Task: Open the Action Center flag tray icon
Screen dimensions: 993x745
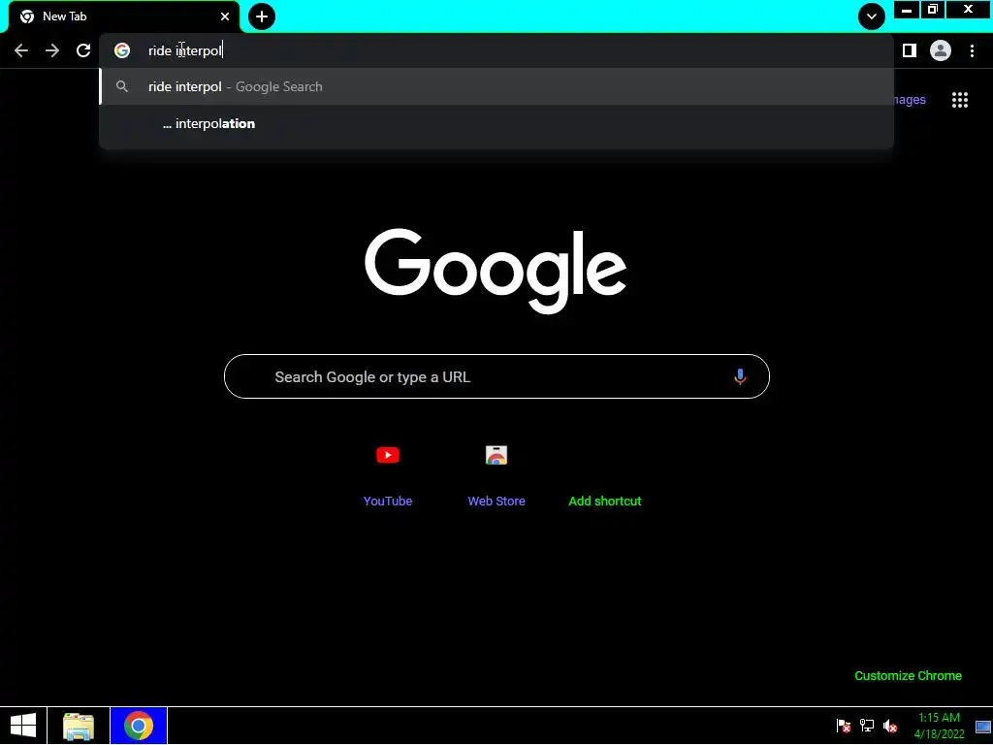Action: (x=844, y=726)
